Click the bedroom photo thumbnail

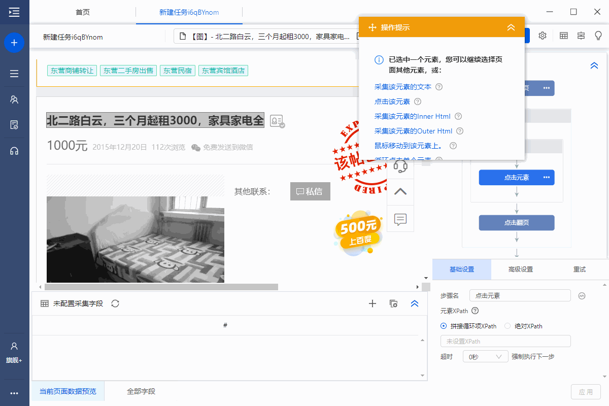136,239
